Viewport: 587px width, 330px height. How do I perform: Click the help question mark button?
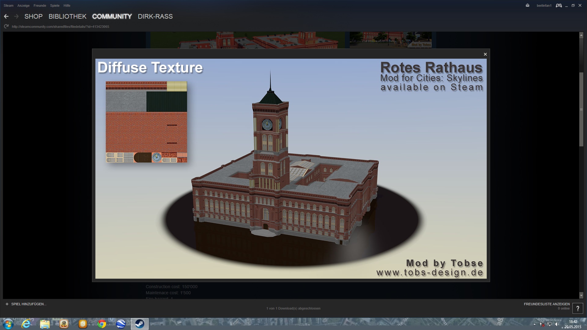tap(578, 308)
